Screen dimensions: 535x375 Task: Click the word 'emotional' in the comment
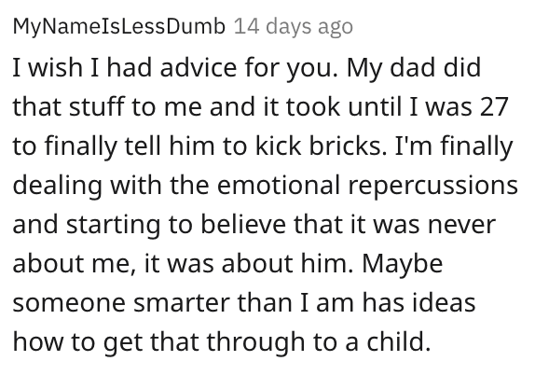[x=279, y=185]
